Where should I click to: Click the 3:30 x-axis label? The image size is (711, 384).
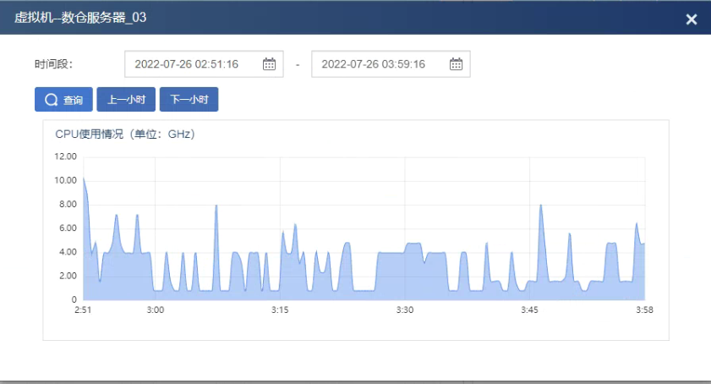(x=405, y=310)
